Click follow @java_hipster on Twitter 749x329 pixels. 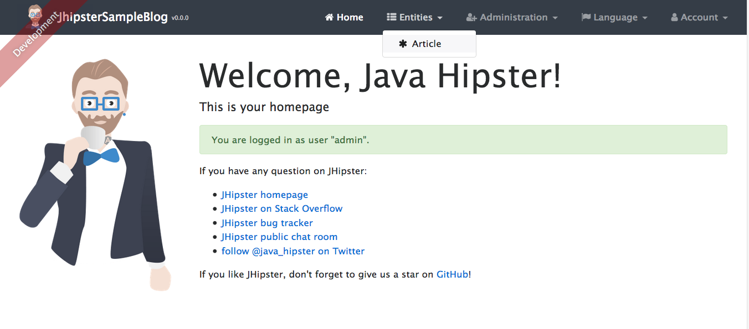pyautogui.click(x=293, y=251)
